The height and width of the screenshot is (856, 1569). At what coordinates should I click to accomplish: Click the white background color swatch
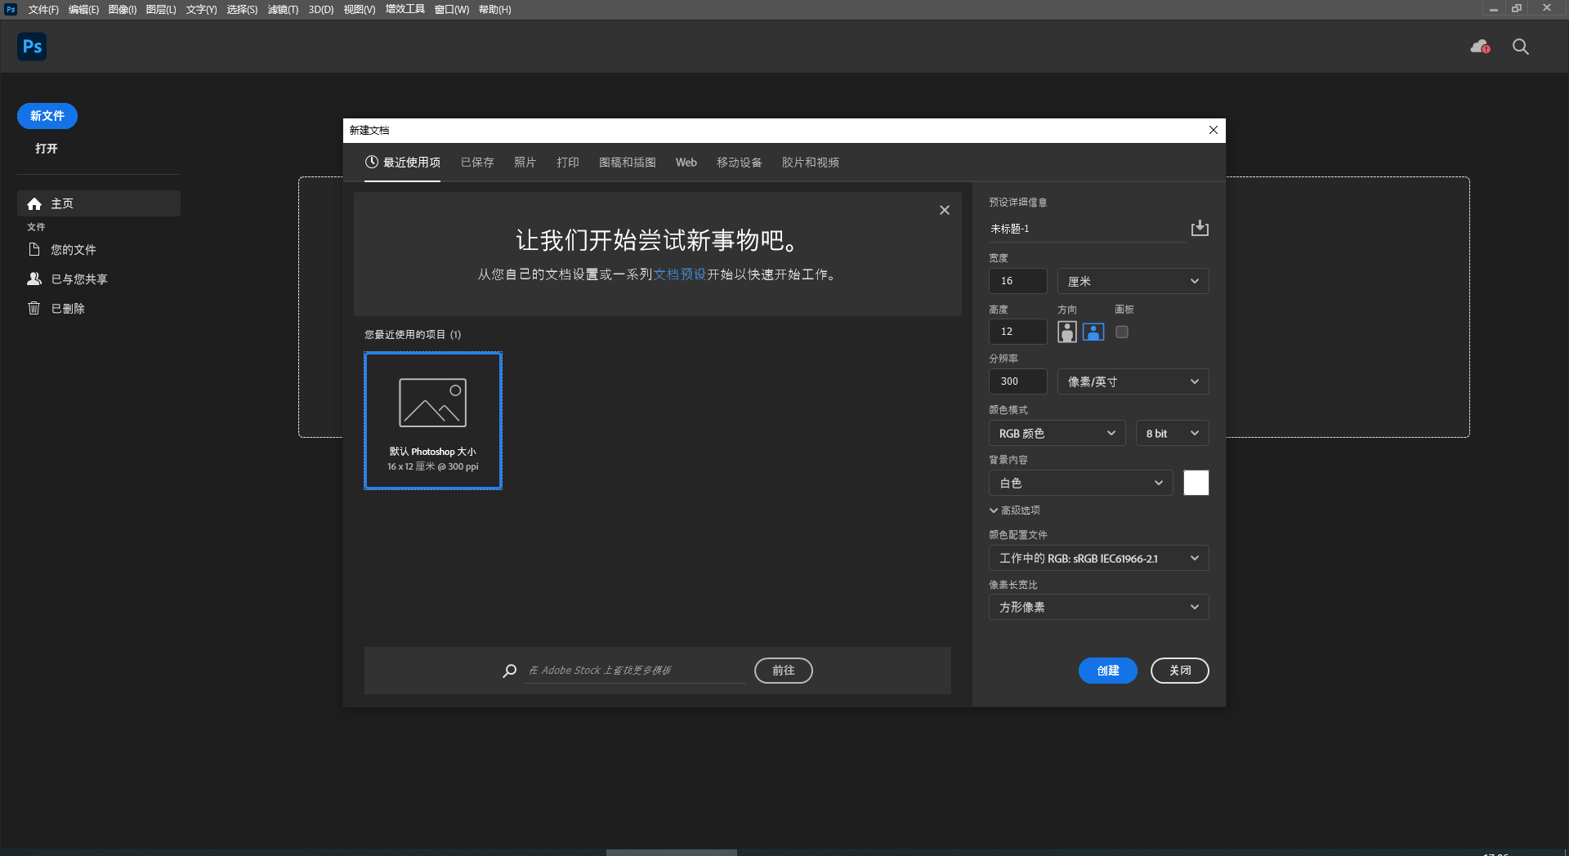tap(1196, 483)
